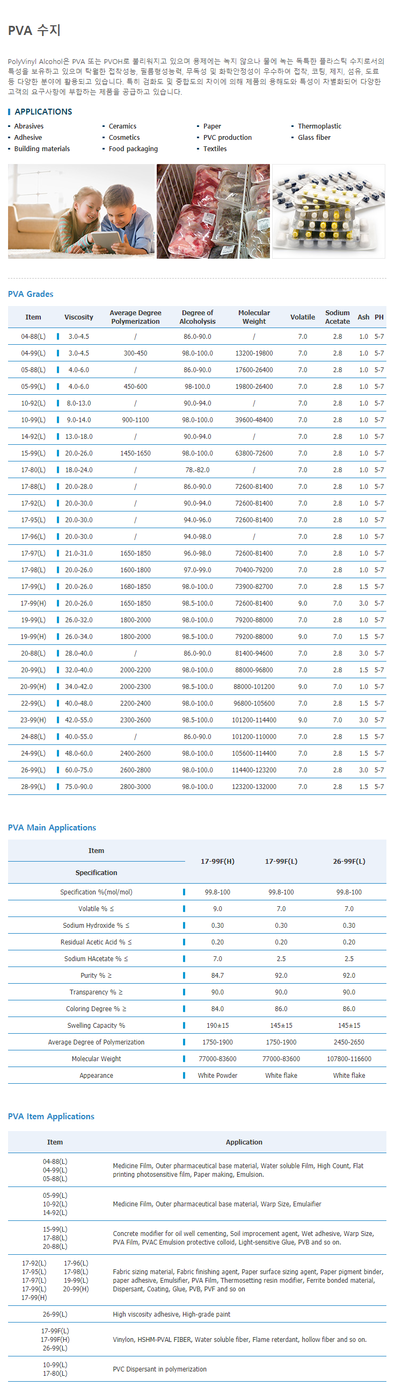Click the children with tablet photo
Screen dimensions: 395x1400
(81, 211)
